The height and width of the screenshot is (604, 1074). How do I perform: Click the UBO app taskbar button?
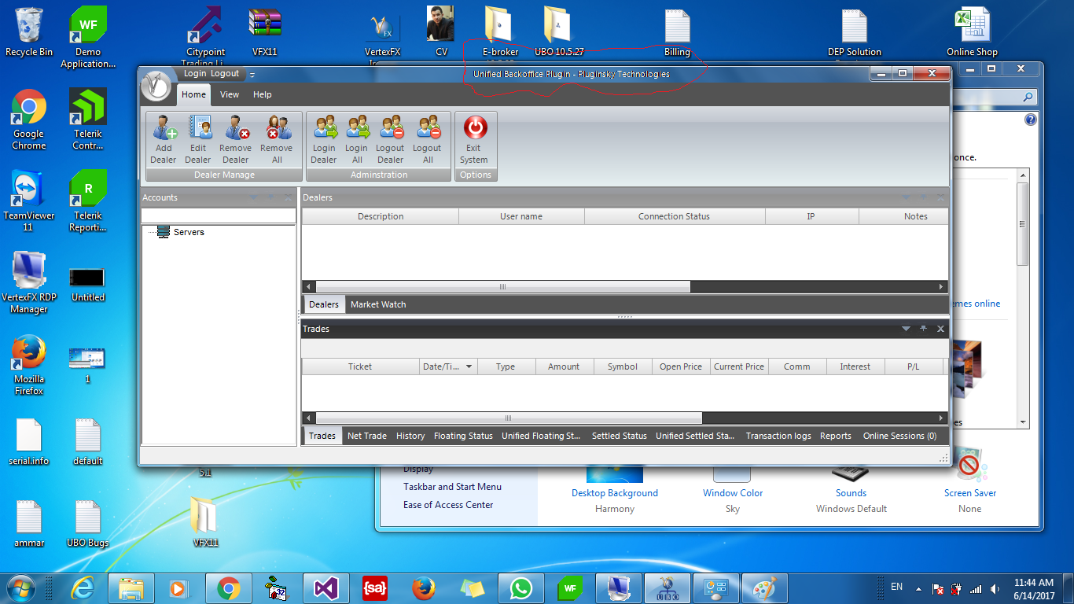667,588
